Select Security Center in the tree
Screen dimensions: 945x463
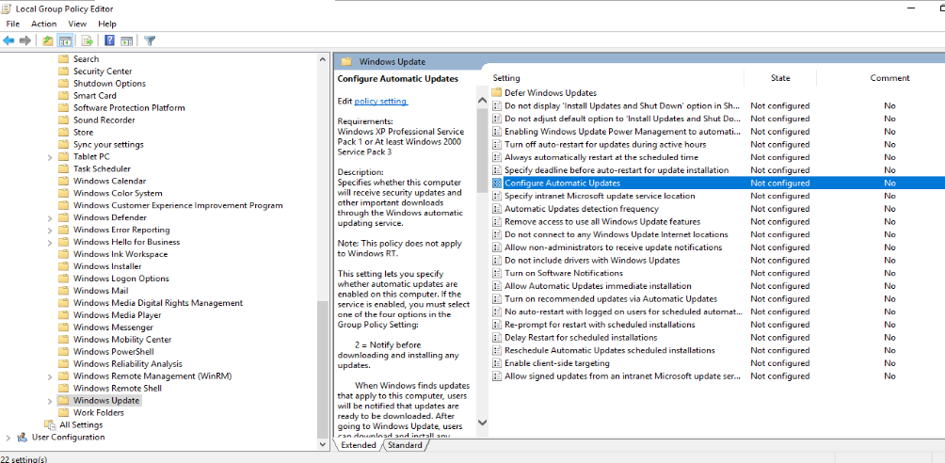point(103,72)
